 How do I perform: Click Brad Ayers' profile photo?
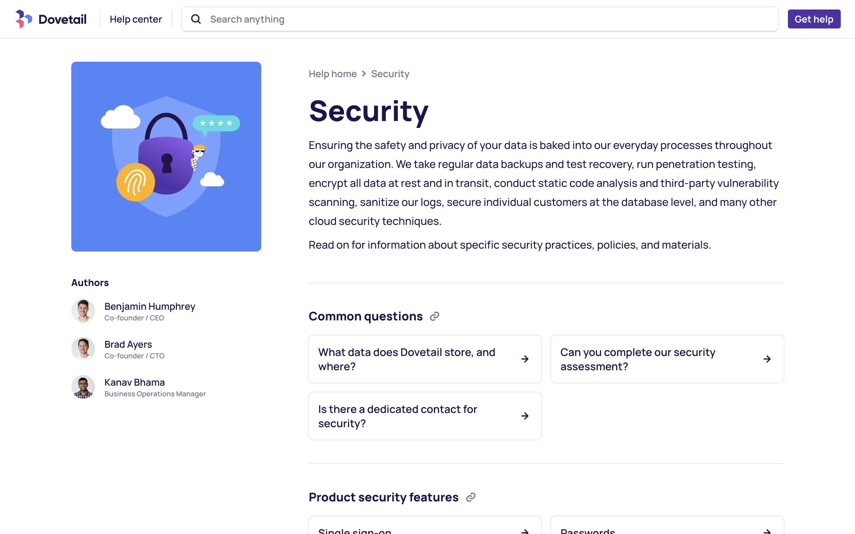pyautogui.click(x=83, y=349)
